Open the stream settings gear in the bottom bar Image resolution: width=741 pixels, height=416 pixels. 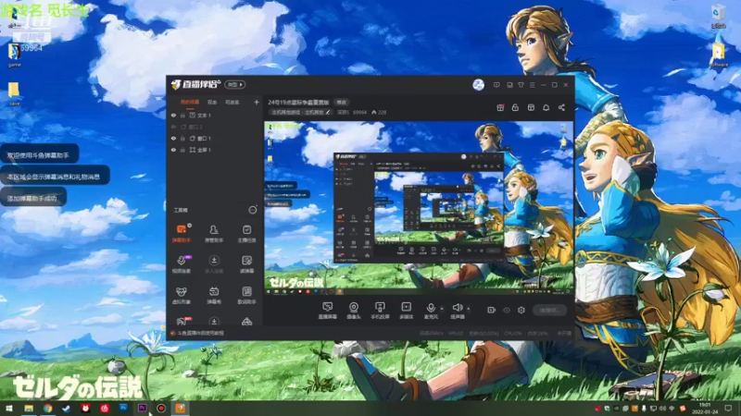(x=521, y=310)
